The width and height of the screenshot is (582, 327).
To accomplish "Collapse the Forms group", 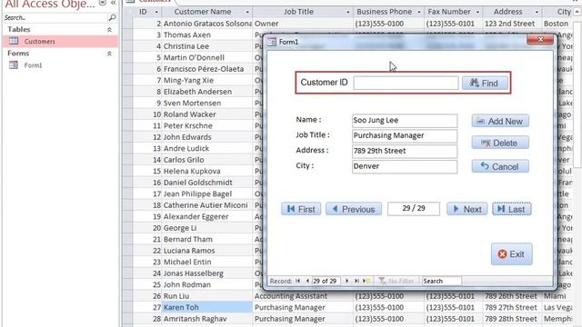I will click(x=109, y=54).
